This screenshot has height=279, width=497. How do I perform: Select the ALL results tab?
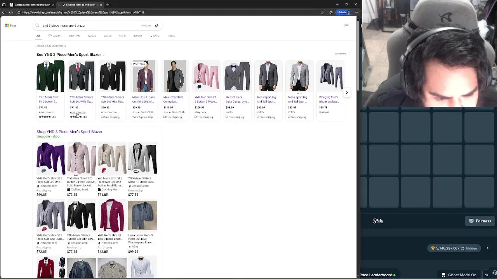pos(38,36)
